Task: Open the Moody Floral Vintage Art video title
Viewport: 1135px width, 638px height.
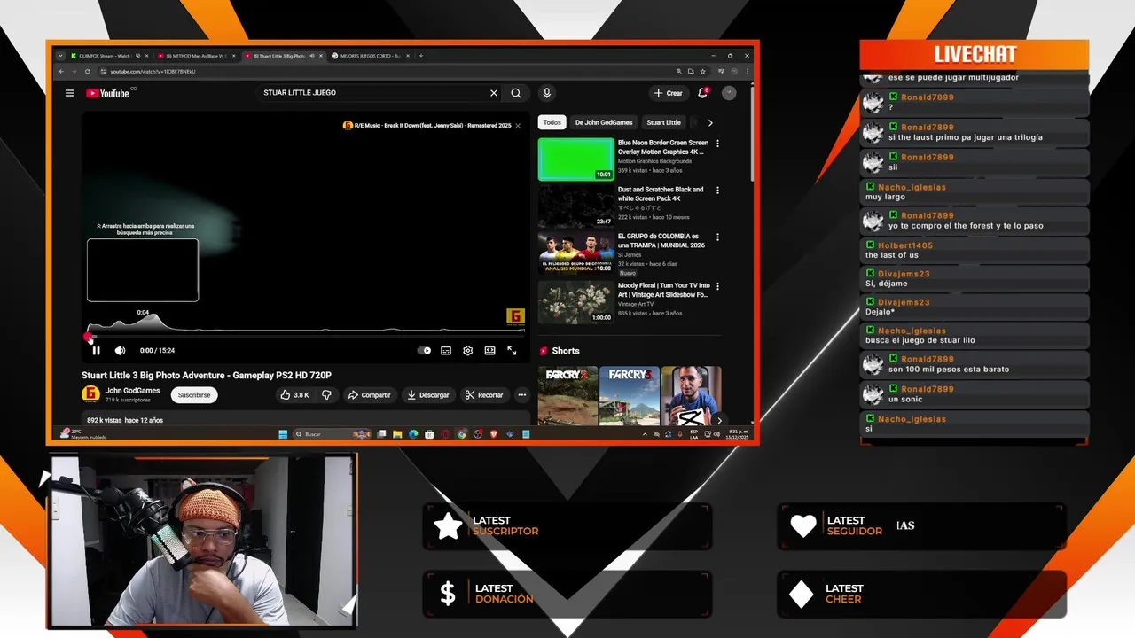Action: 664,291
